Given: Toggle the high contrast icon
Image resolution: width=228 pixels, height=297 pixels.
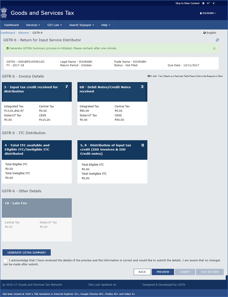Looking at the screenshot, I should pos(203,3).
